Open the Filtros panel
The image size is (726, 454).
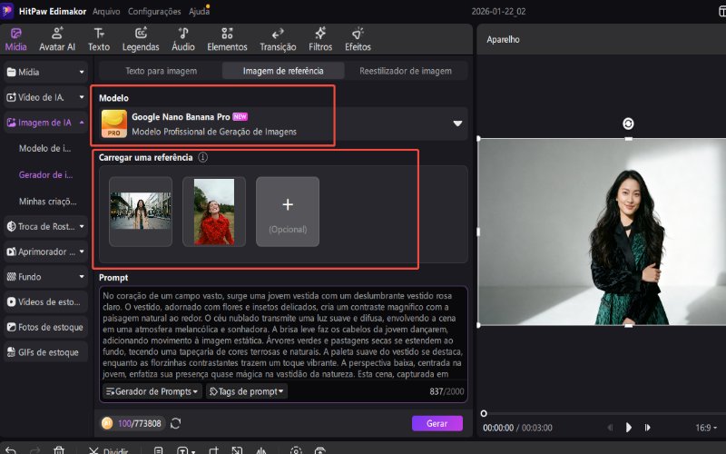point(320,39)
